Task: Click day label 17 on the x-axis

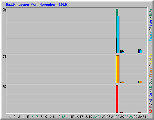Action: coord(81,117)
